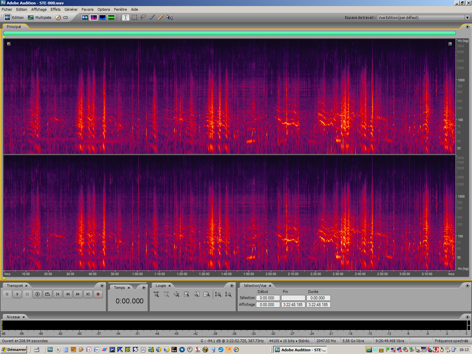Click the zoom in vertically icon
The width and height of the screenshot is (472, 354).
pyautogui.click(x=218, y=294)
